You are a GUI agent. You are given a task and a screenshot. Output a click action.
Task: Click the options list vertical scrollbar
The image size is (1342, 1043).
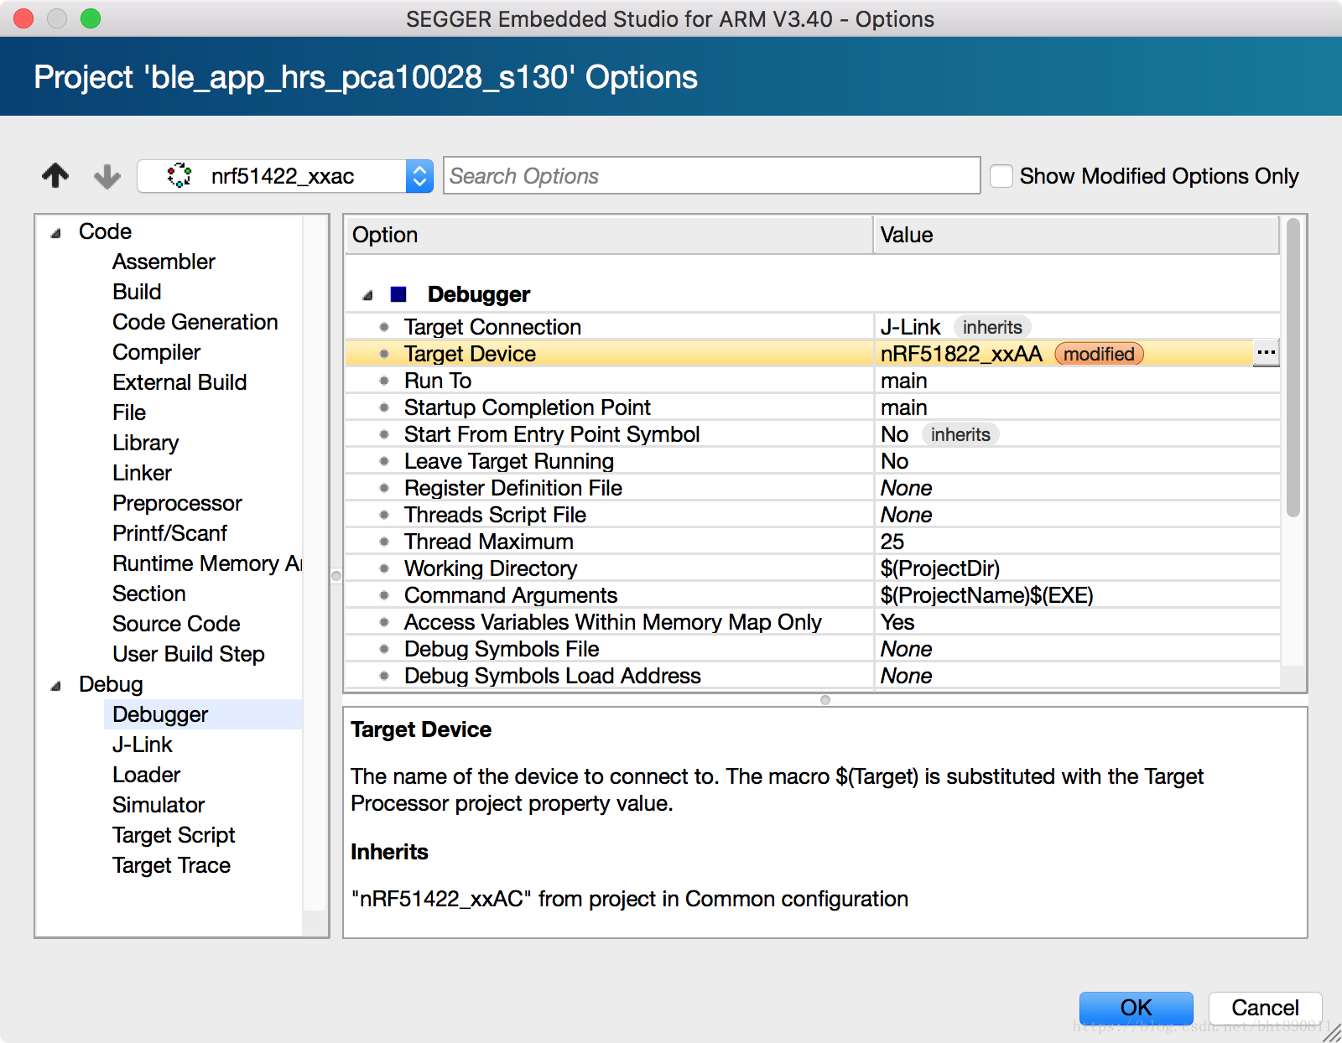pos(1293,367)
